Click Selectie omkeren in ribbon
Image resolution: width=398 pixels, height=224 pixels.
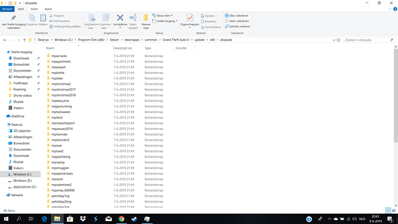237,27
